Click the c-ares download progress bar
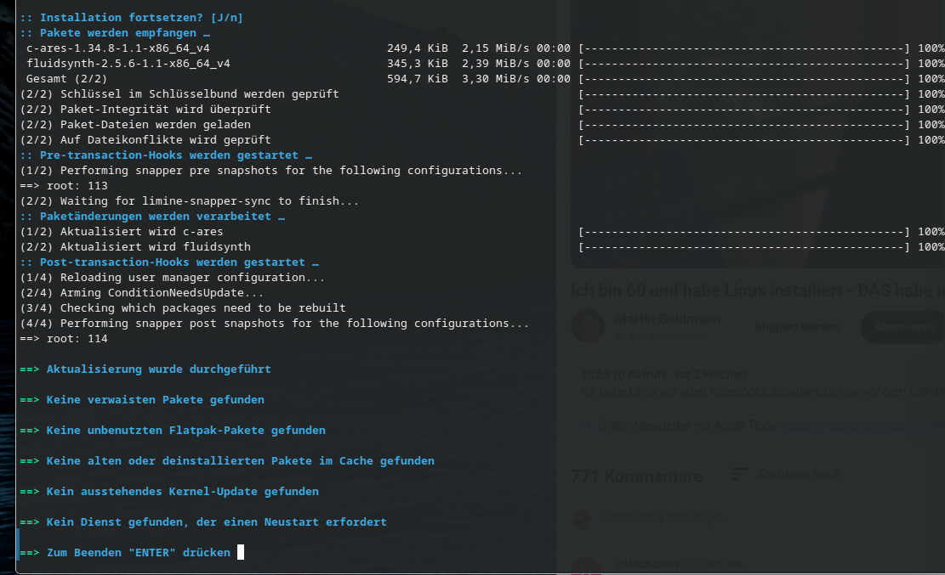This screenshot has height=575, width=945. pyautogui.click(x=743, y=48)
